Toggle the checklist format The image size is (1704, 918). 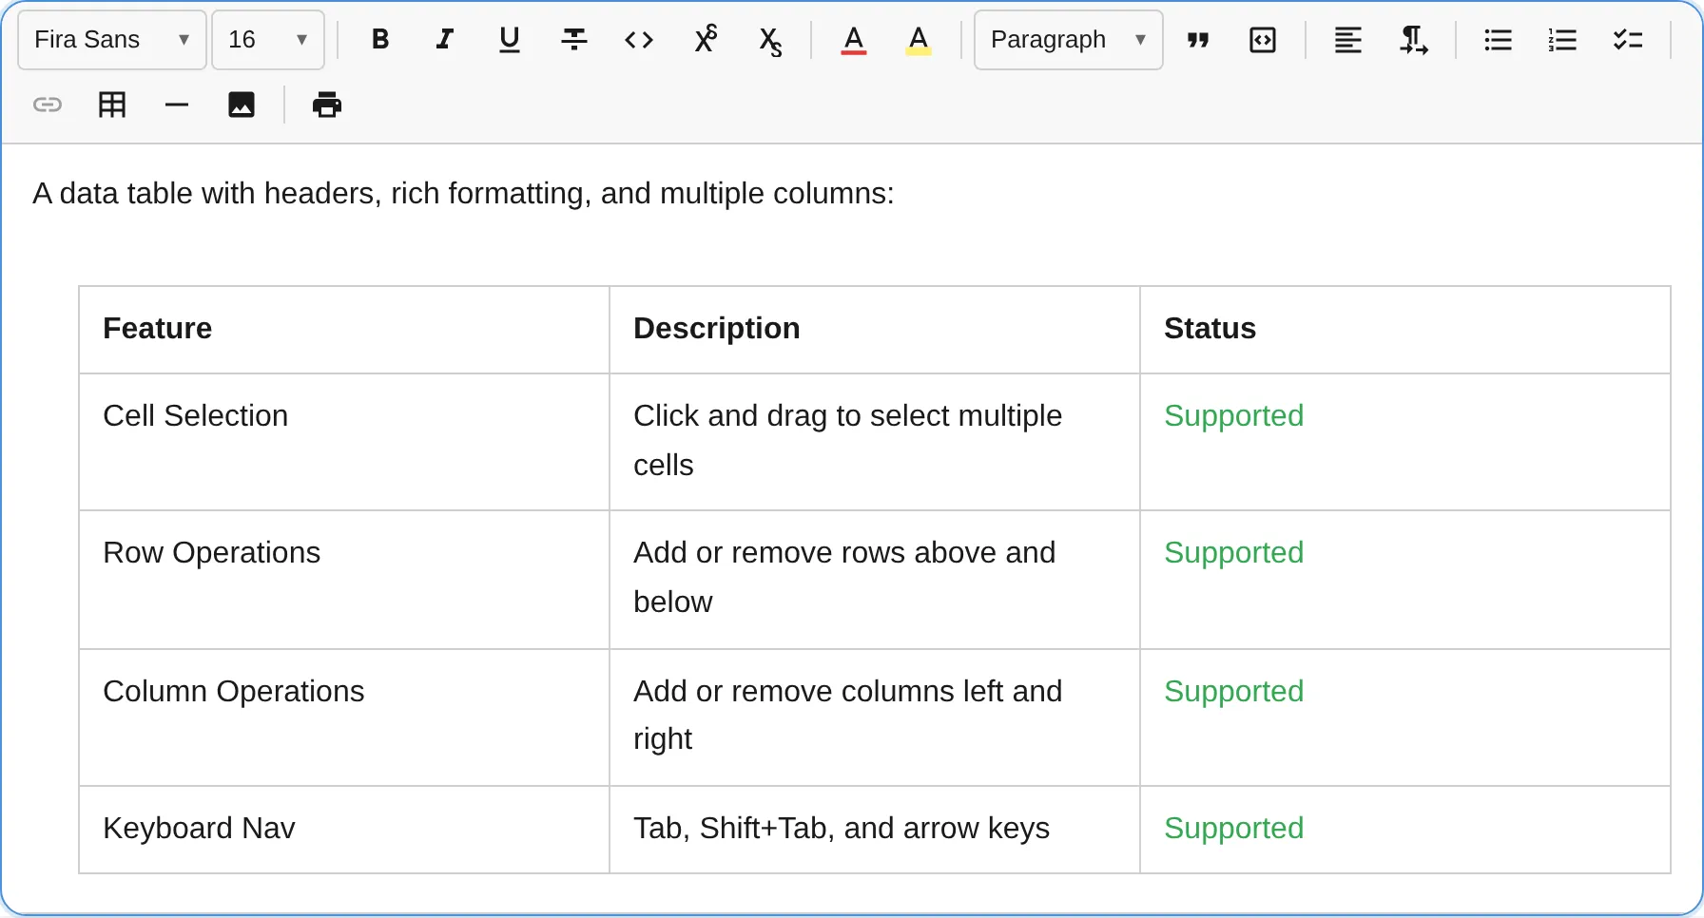click(x=1628, y=40)
